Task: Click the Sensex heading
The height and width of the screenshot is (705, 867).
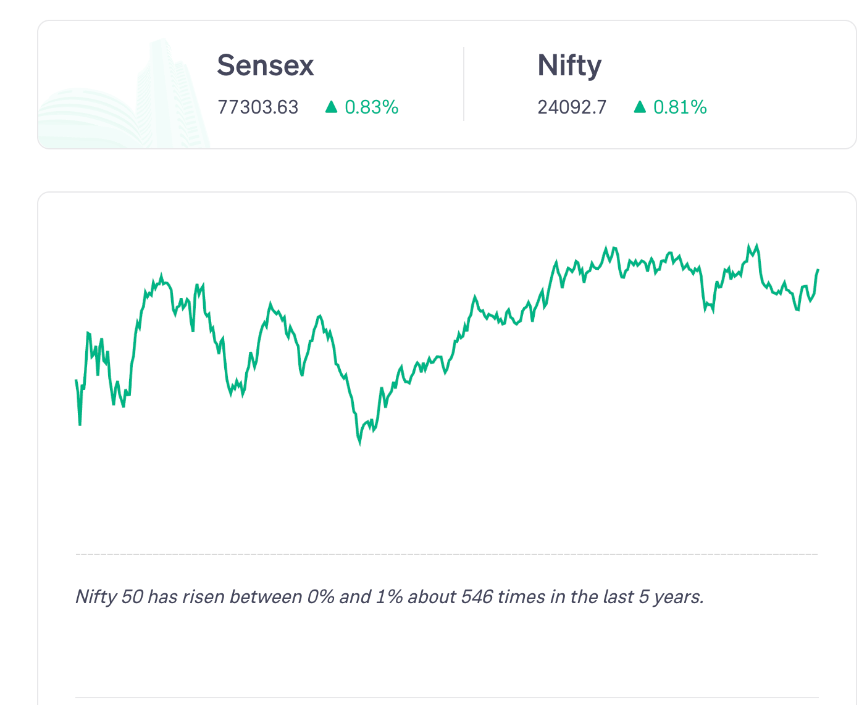Action: click(266, 65)
